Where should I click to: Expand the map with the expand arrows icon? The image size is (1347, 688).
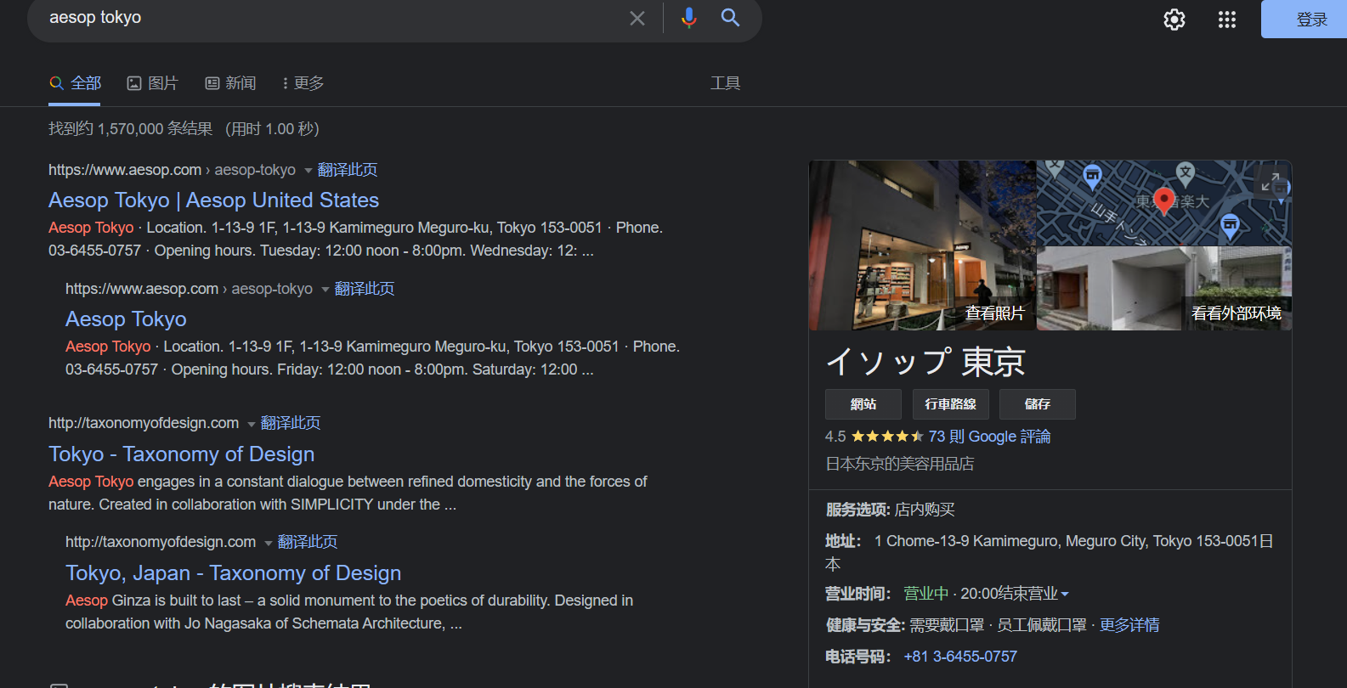(x=1271, y=181)
